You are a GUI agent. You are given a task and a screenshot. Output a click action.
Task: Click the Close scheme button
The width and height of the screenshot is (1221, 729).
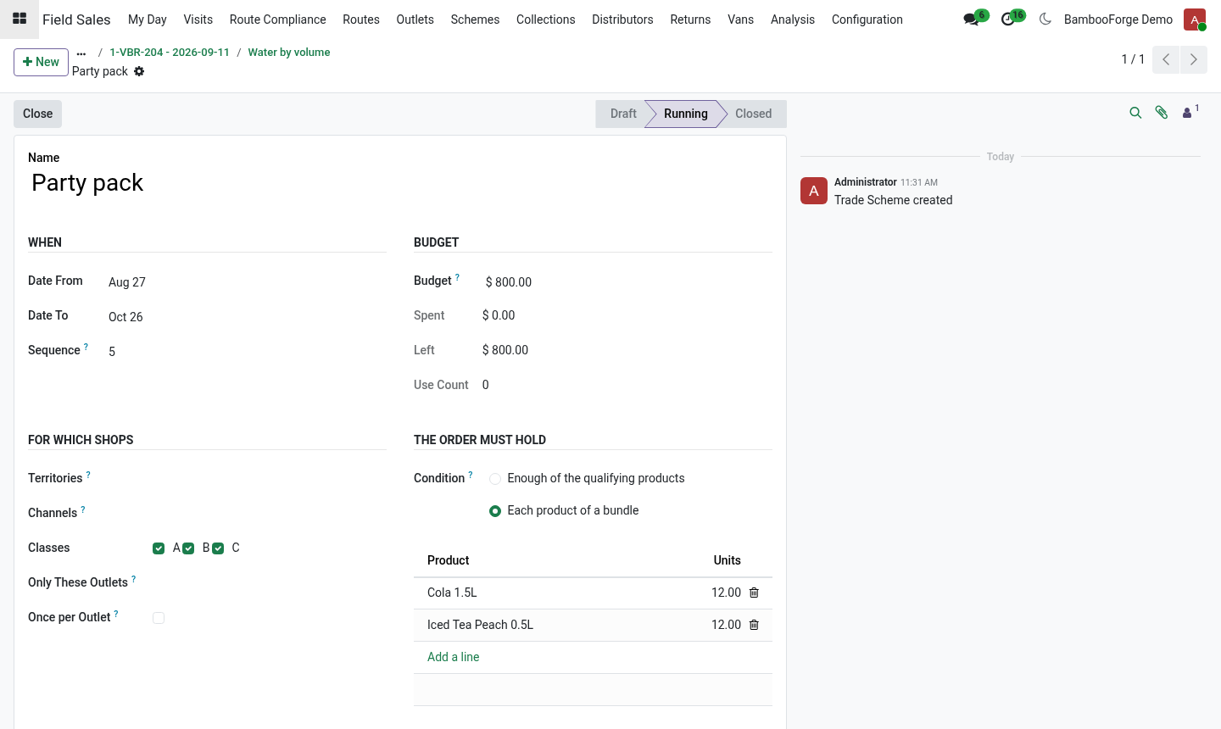point(37,114)
